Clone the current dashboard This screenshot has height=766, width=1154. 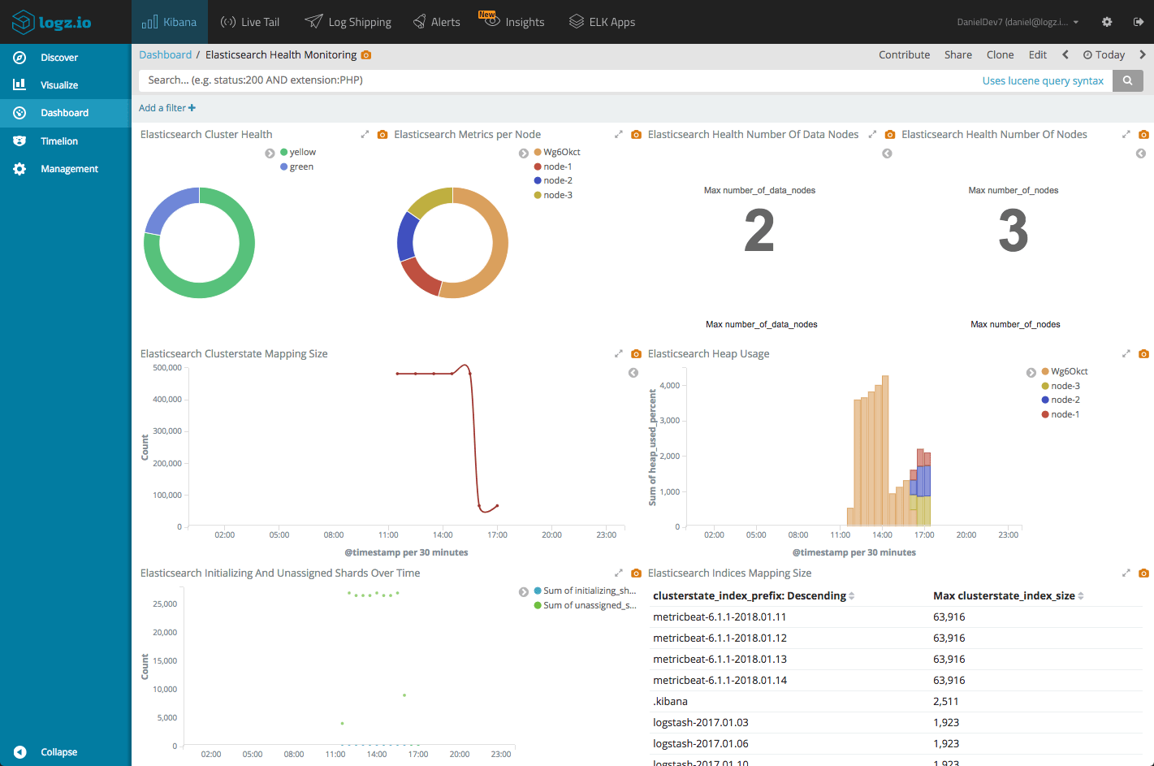click(1000, 54)
